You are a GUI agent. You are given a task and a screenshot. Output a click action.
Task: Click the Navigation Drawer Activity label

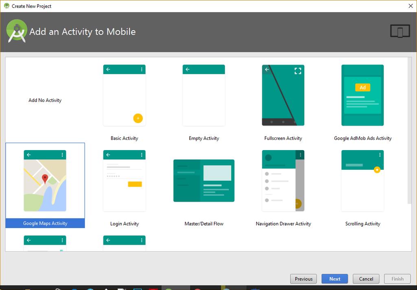283,224
